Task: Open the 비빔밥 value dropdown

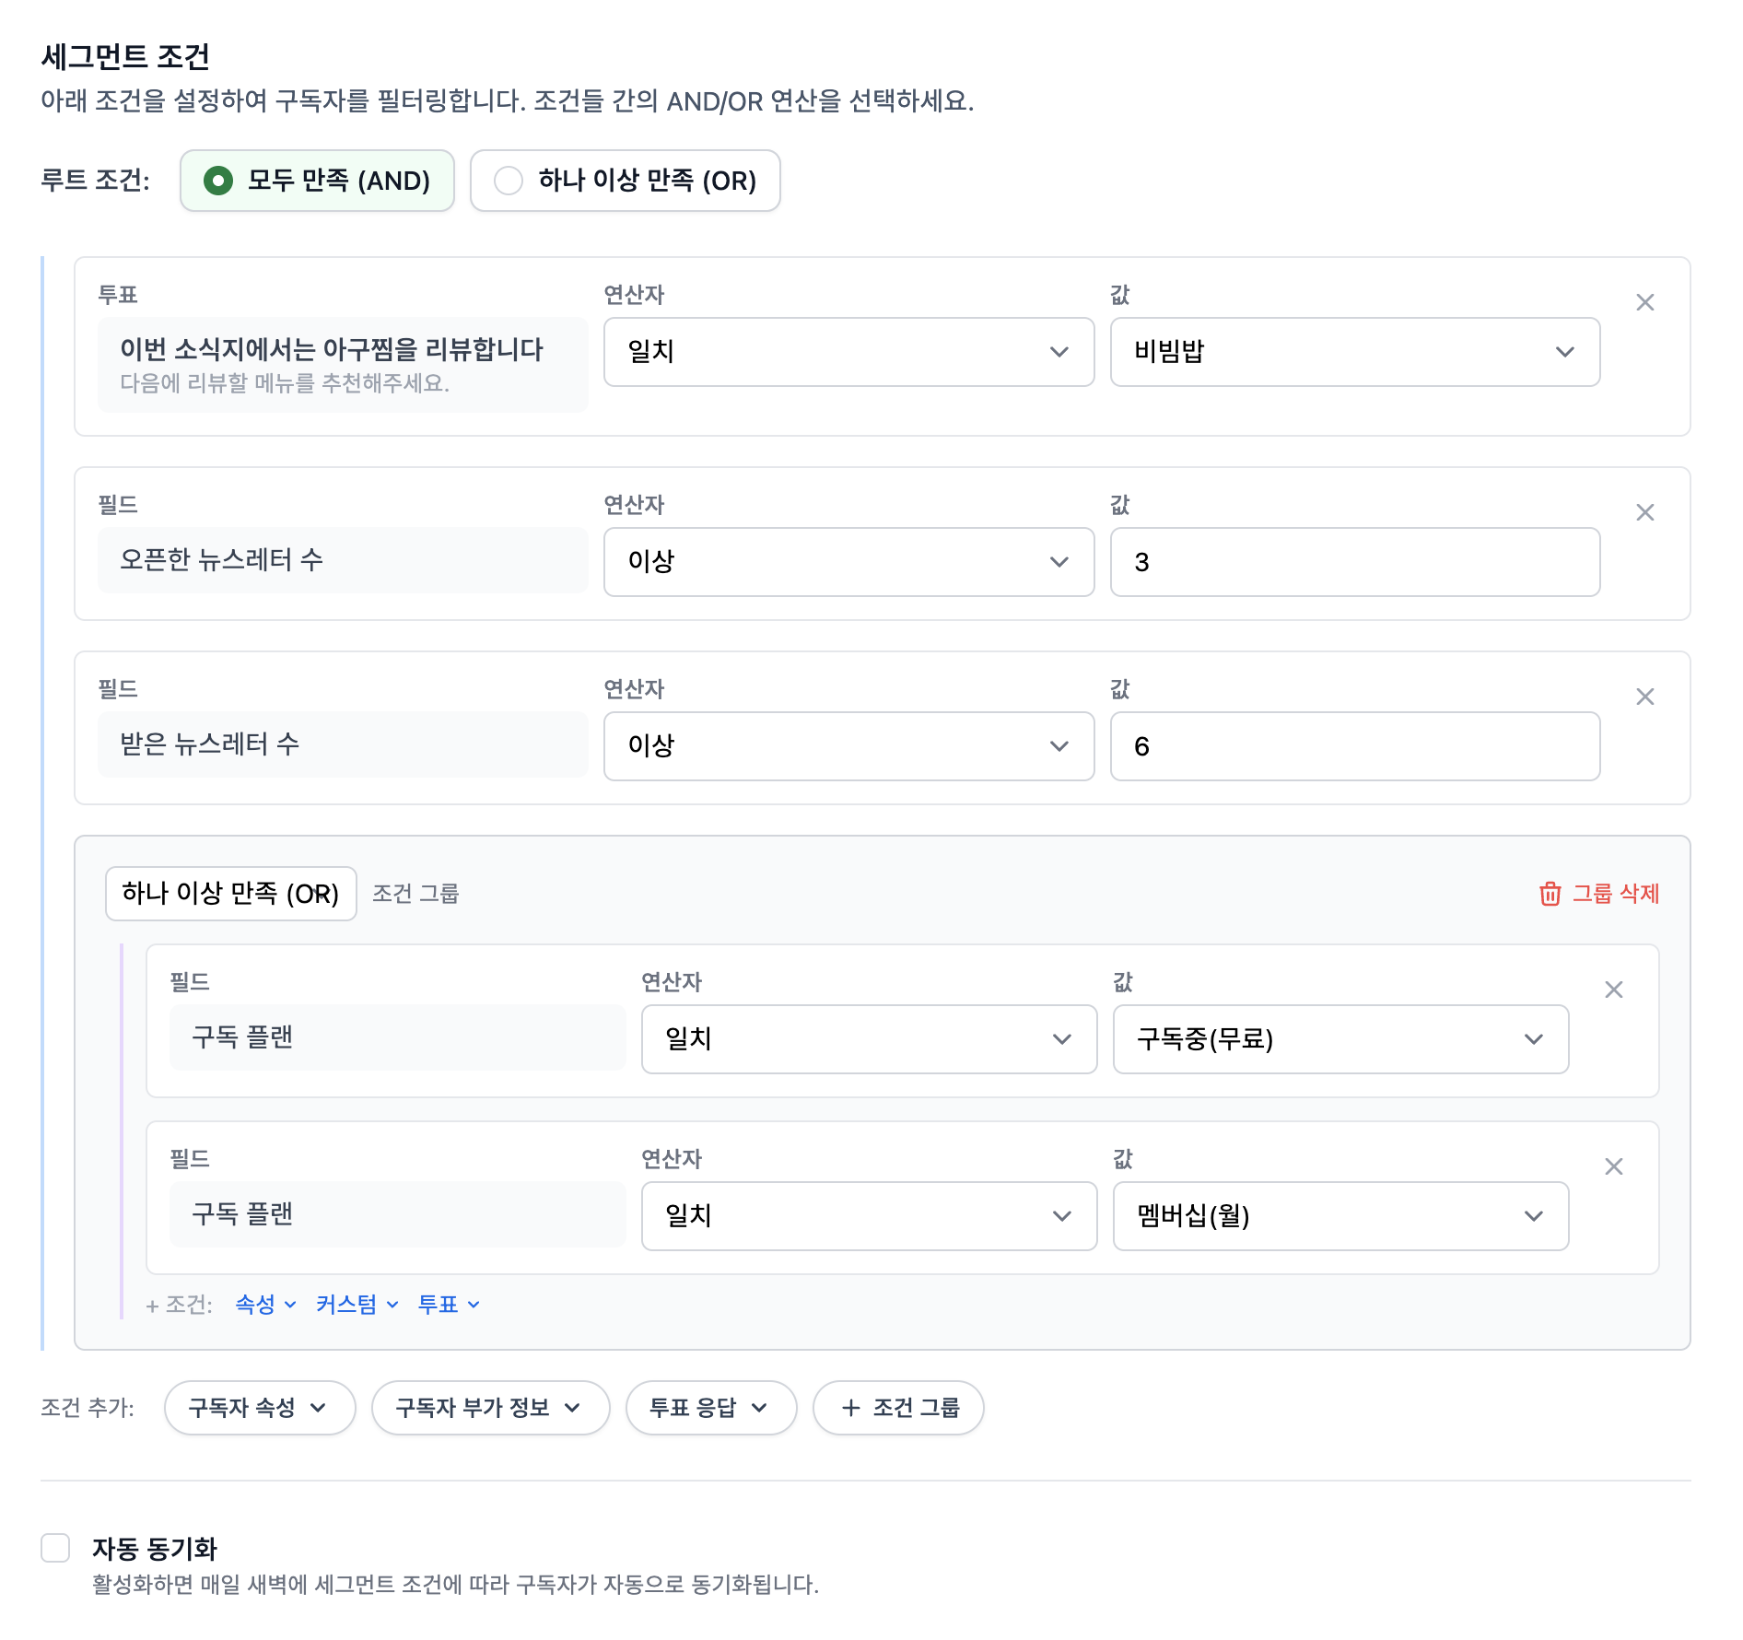Action: click(x=1354, y=352)
